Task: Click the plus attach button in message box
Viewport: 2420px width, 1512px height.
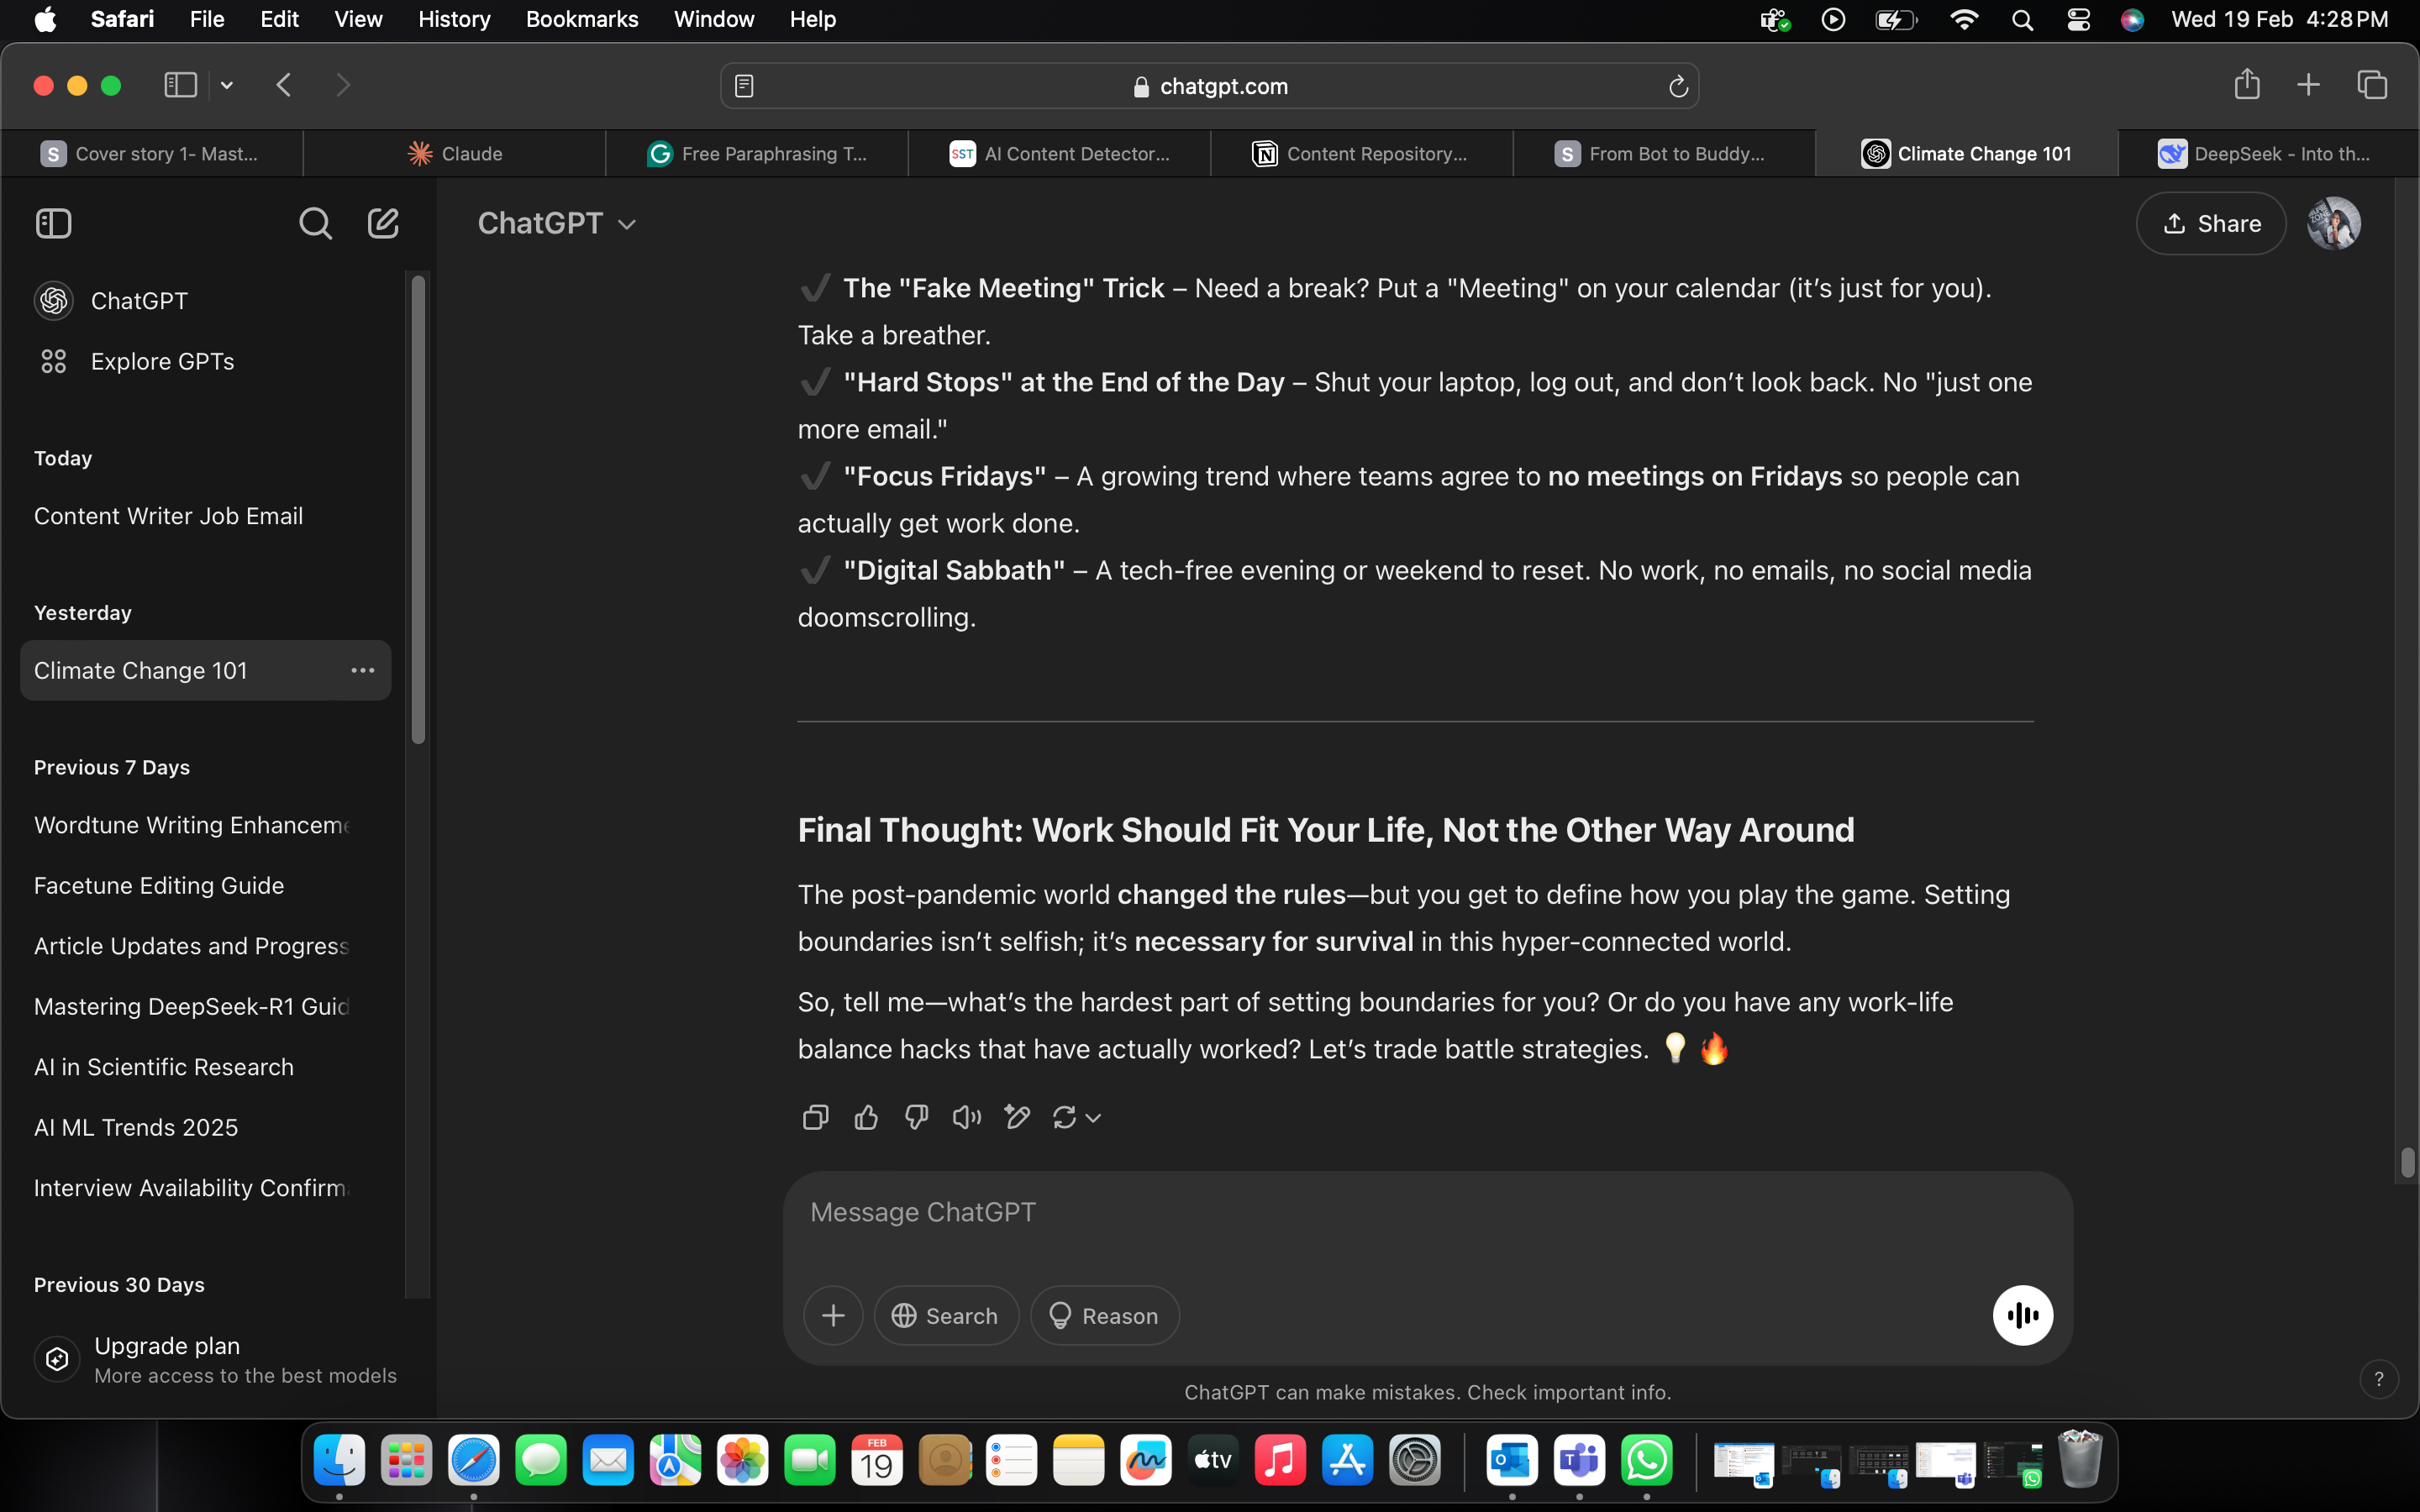Action: click(833, 1315)
